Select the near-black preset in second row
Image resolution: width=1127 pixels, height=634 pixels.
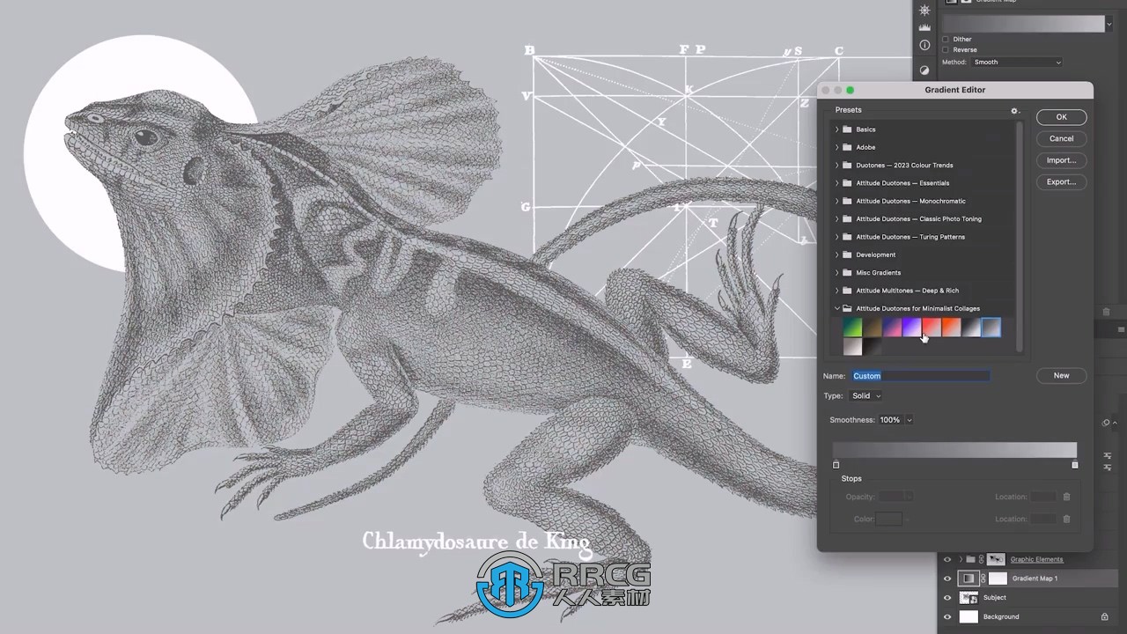[x=873, y=347]
